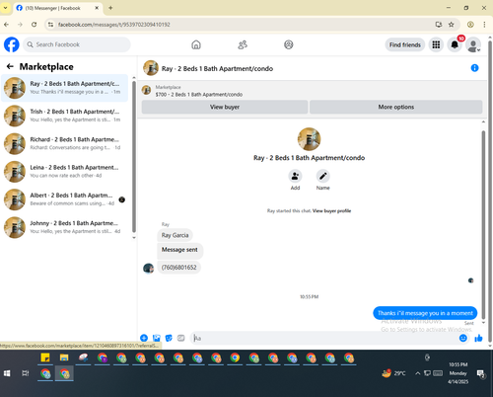Send a thumbs-up like
Screen dimensions: 493x397
pyautogui.click(x=478, y=338)
